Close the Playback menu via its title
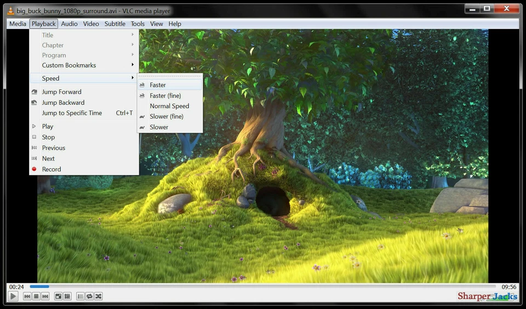Image resolution: width=526 pixels, height=309 pixels. coord(44,24)
